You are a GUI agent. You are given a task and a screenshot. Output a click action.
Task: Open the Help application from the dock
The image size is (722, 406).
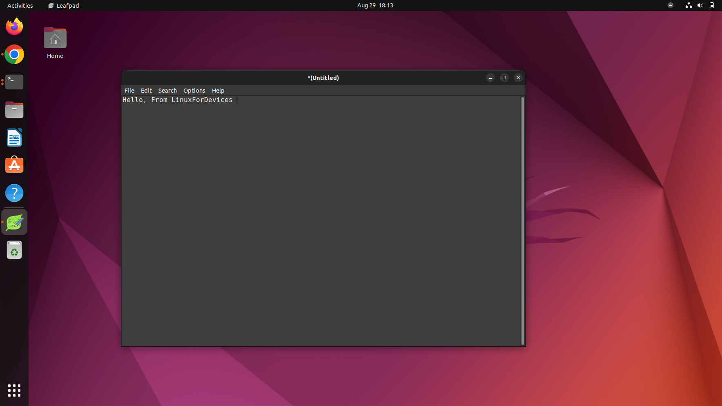click(x=14, y=193)
